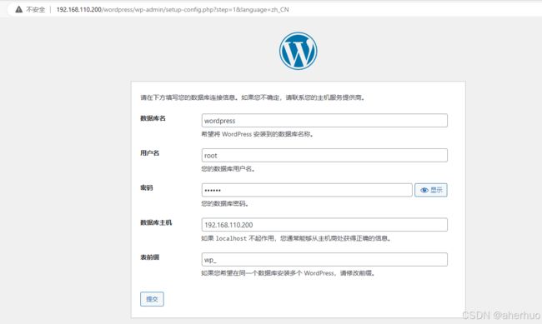This screenshot has height=324, width=542.
Task: Click the browser address bar URL
Action: click(x=173, y=10)
